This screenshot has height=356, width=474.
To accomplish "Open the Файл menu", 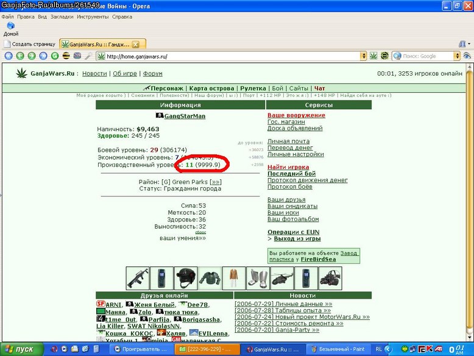I will click(x=7, y=16).
